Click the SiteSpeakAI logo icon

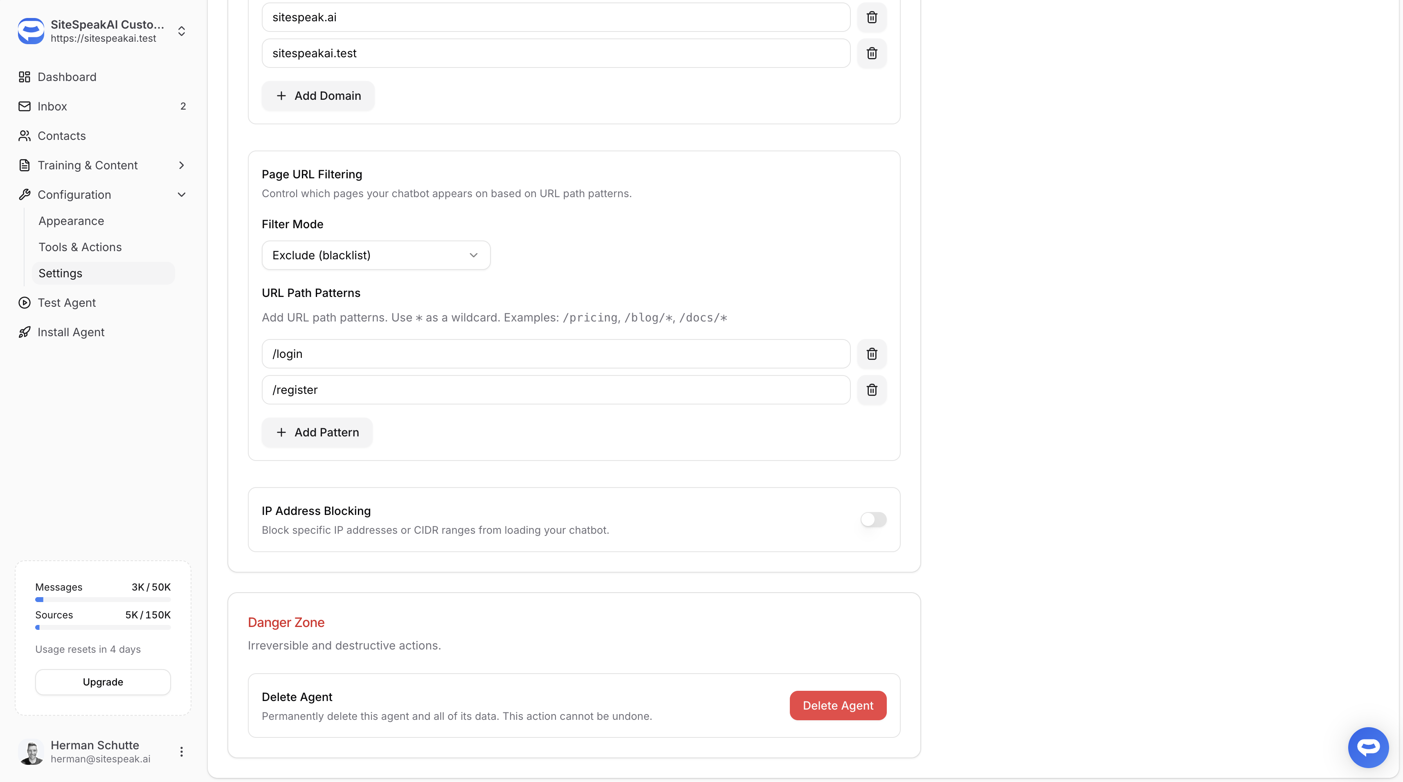31,31
